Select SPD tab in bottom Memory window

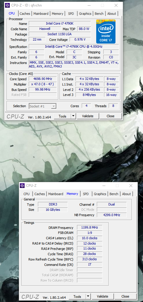pyautogui.click(x=86, y=194)
